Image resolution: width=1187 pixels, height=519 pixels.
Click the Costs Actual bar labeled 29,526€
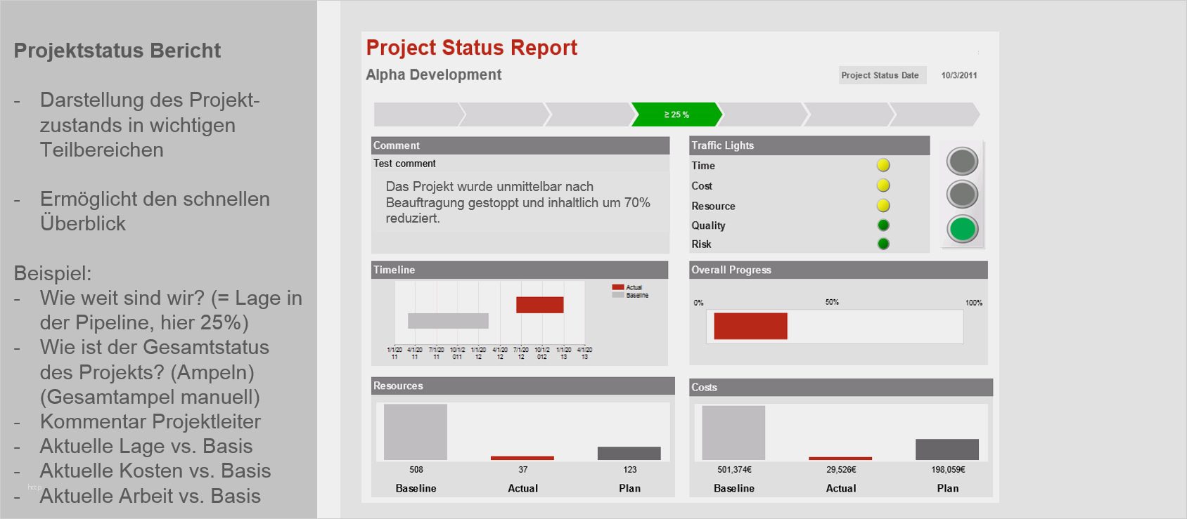[840, 459]
